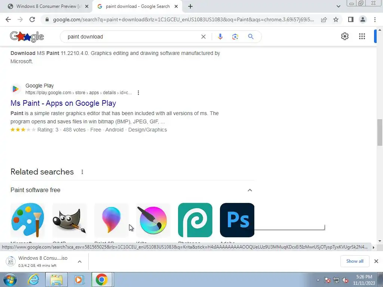Open Ms Paint - Apps on Google Play link
The height and width of the screenshot is (287, 383).
[x=63, y=103]
